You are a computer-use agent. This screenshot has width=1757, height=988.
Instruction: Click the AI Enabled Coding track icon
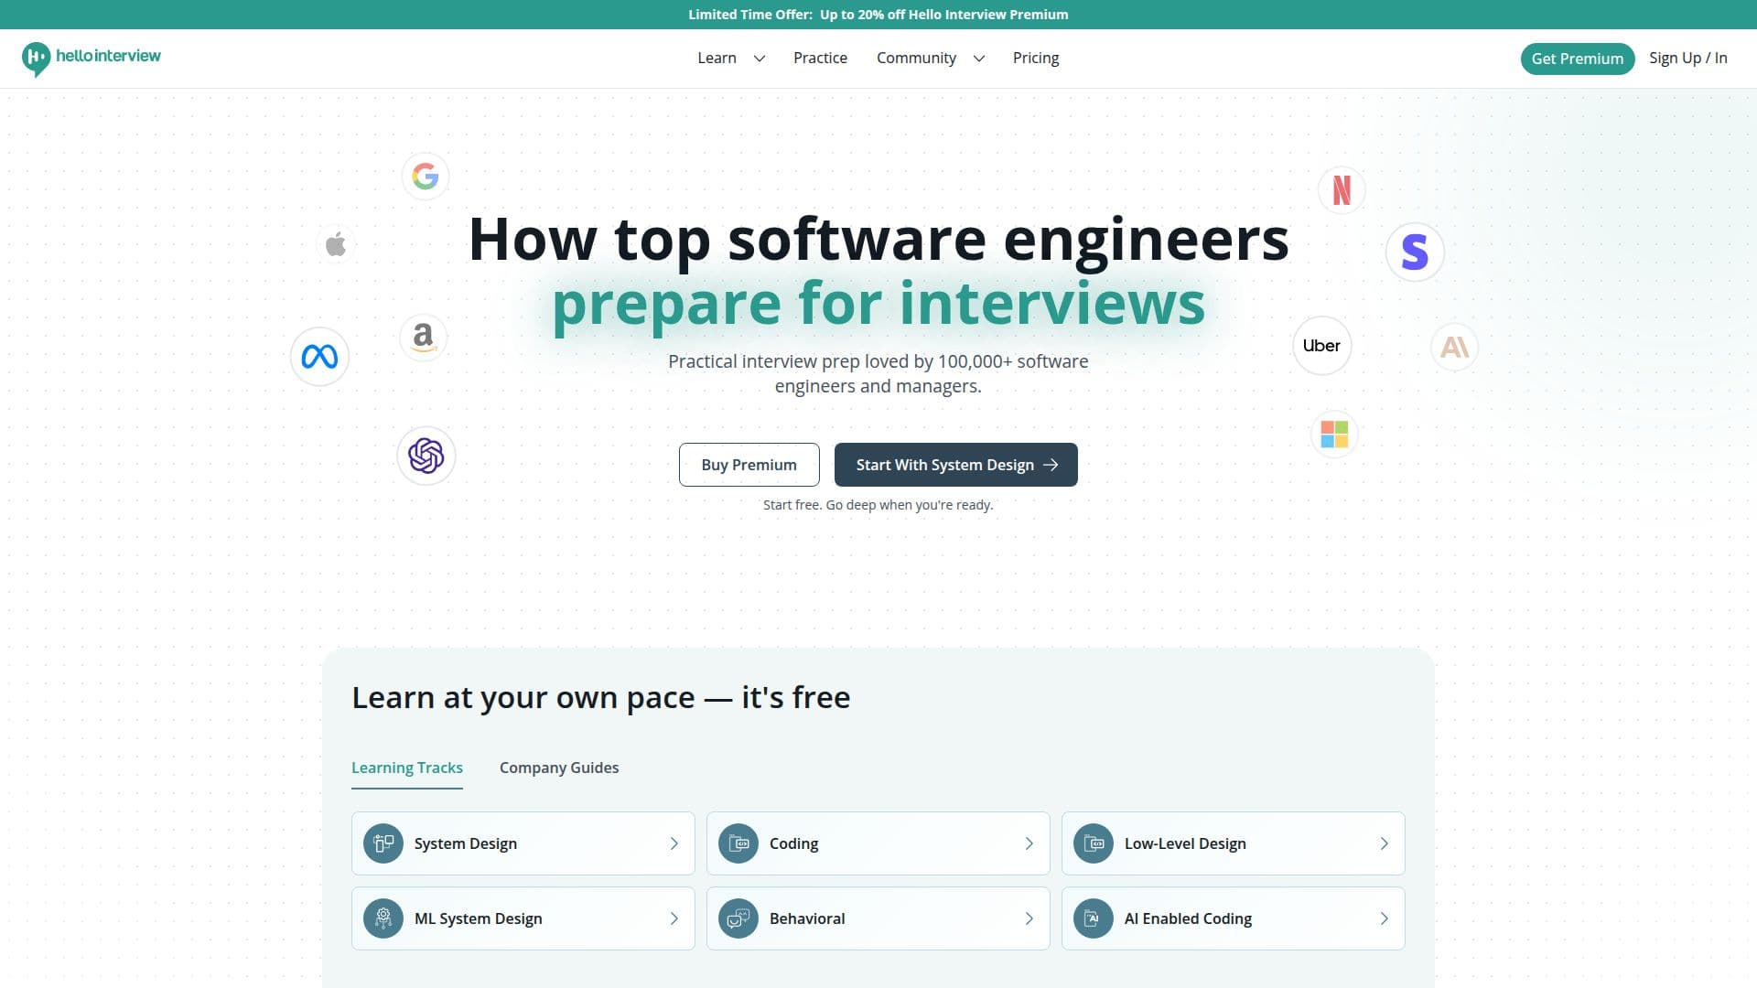(1094, 918)
